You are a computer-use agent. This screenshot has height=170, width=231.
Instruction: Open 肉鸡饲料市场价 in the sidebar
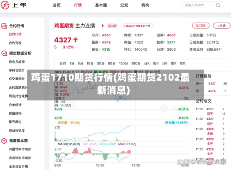20,158
